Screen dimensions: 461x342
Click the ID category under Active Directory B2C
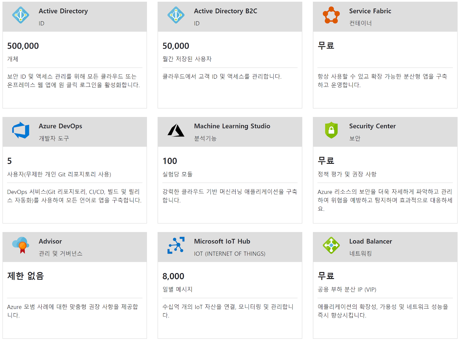pyautogui.click(x=197, y=23)
